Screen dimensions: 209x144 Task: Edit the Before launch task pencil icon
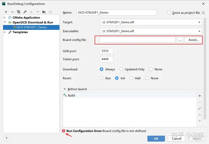(x=200, y=108)
